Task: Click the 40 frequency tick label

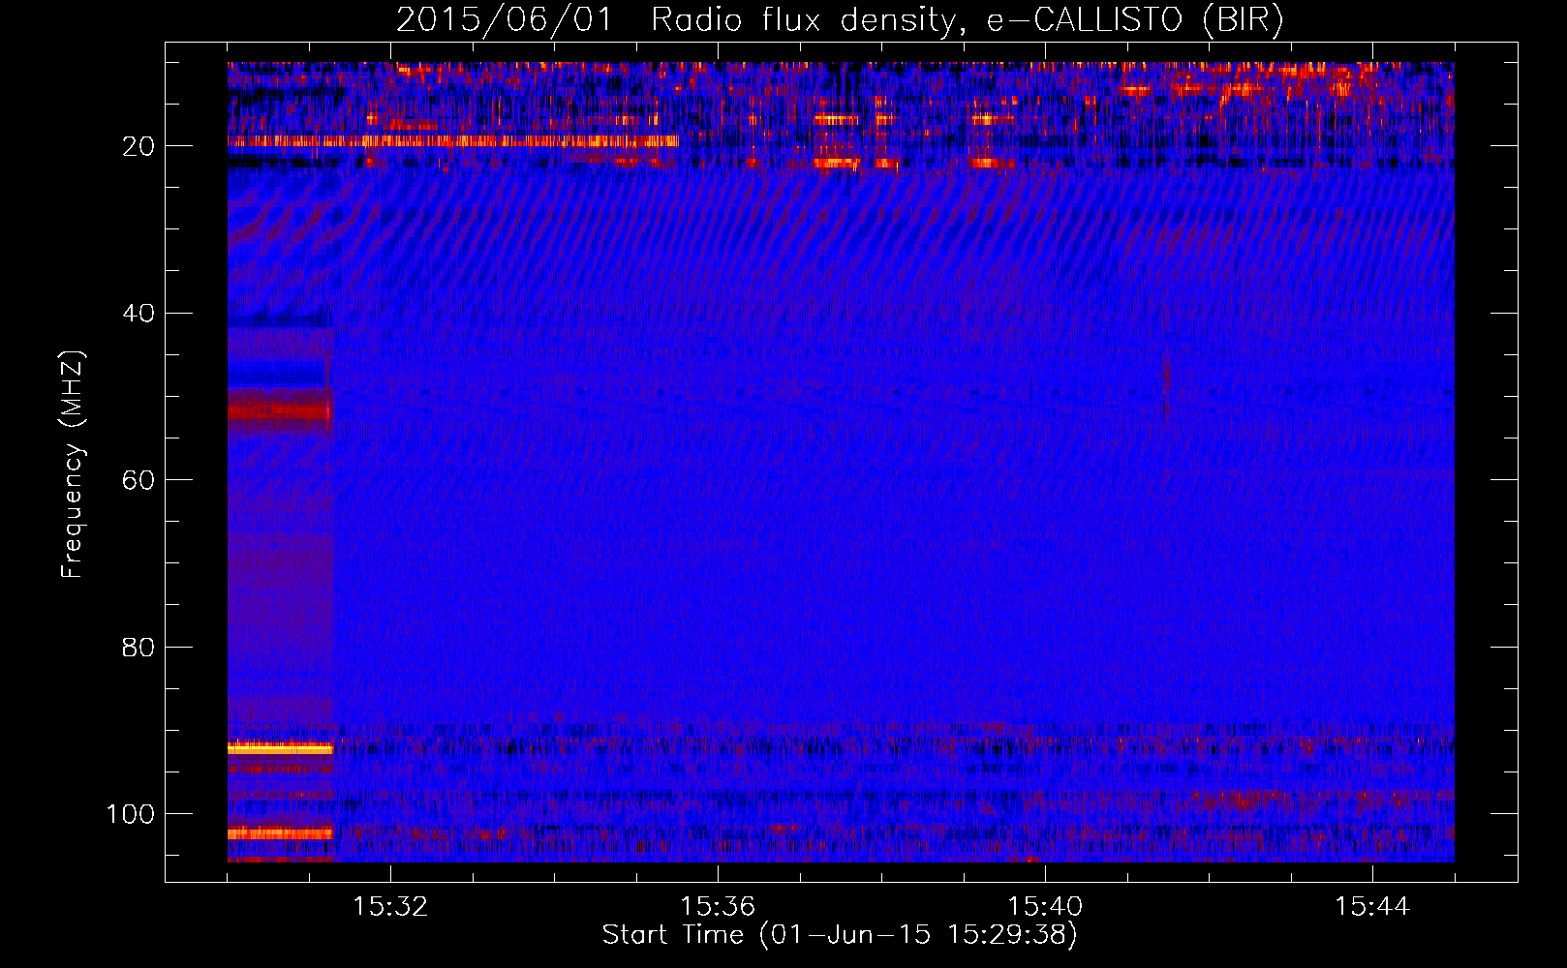Action: click(138, 314)
